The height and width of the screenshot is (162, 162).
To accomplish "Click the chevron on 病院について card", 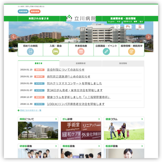I will 56,119.
